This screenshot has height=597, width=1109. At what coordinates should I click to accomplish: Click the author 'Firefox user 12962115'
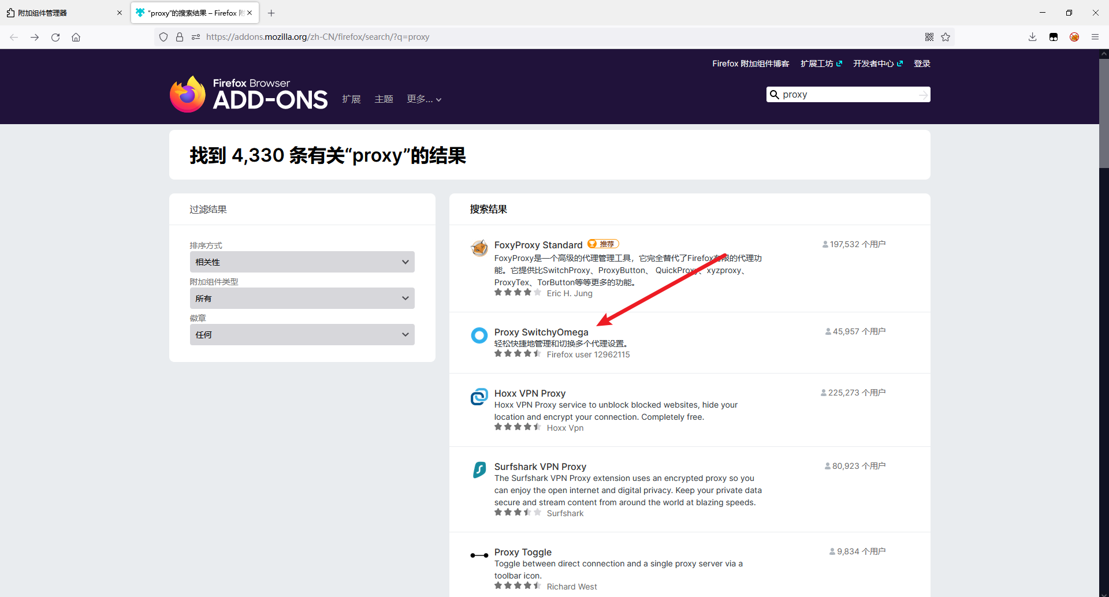coord(588,355)
